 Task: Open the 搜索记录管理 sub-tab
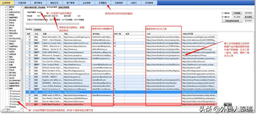[64, 7]
